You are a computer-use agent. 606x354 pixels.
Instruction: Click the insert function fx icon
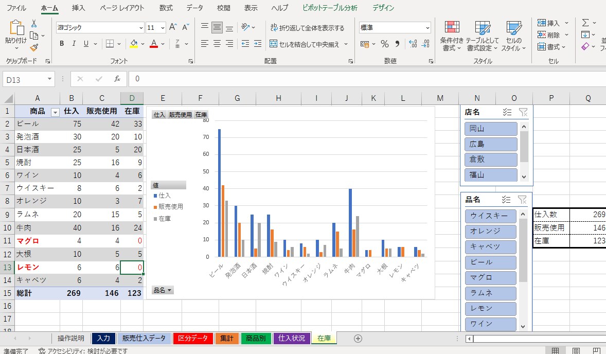point(117,79)
